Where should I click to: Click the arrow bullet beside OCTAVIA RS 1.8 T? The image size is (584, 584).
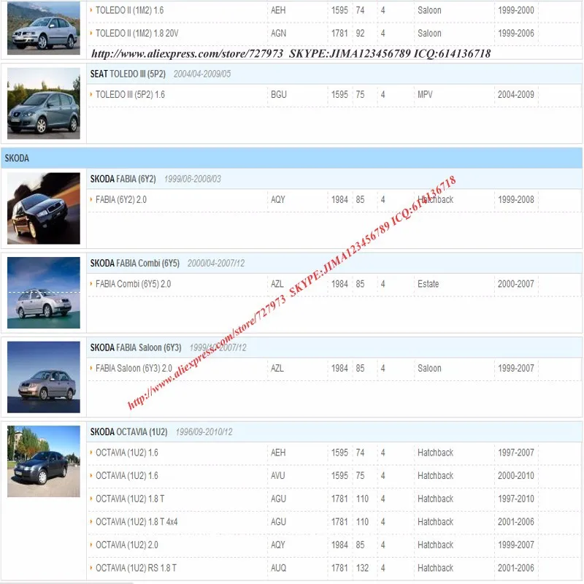[x=91, y=568]
